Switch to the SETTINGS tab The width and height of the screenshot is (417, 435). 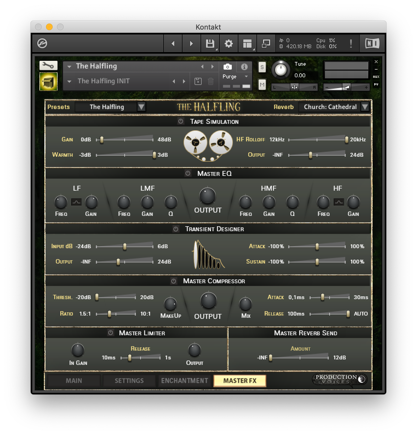point(129,380)
